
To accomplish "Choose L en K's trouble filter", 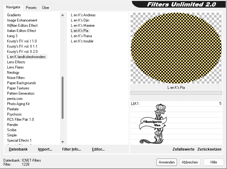I will 82,41.
